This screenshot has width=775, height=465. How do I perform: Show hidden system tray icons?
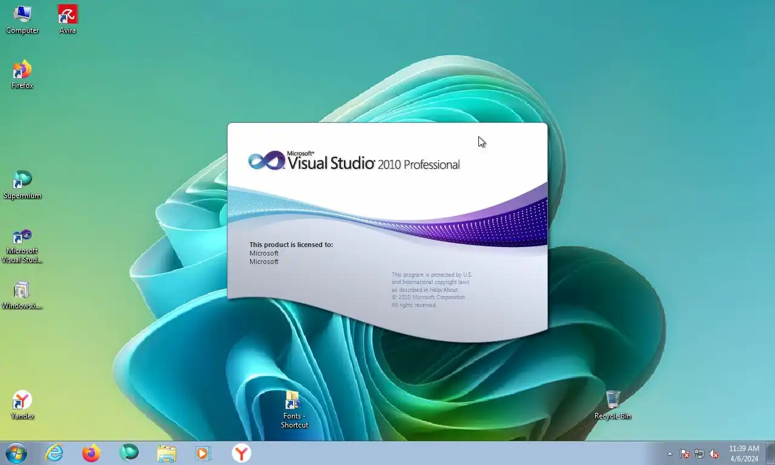[670, 453]
